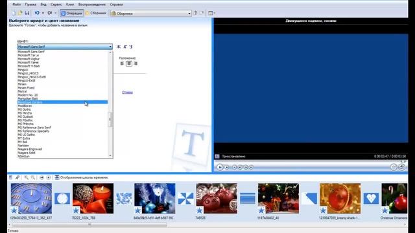Image resolution: width=415 pixels, height=233 pixels.
Task: Click Stop in the preview monitor
Action: click(227, 167)
